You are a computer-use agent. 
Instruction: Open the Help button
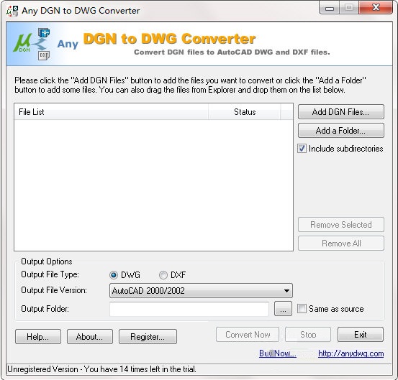tap(38, 337)
